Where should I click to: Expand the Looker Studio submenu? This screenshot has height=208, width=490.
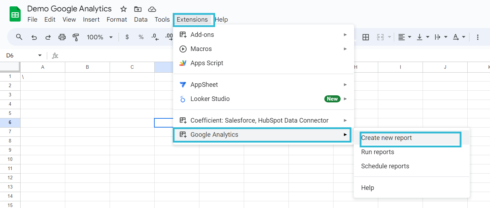264,99
